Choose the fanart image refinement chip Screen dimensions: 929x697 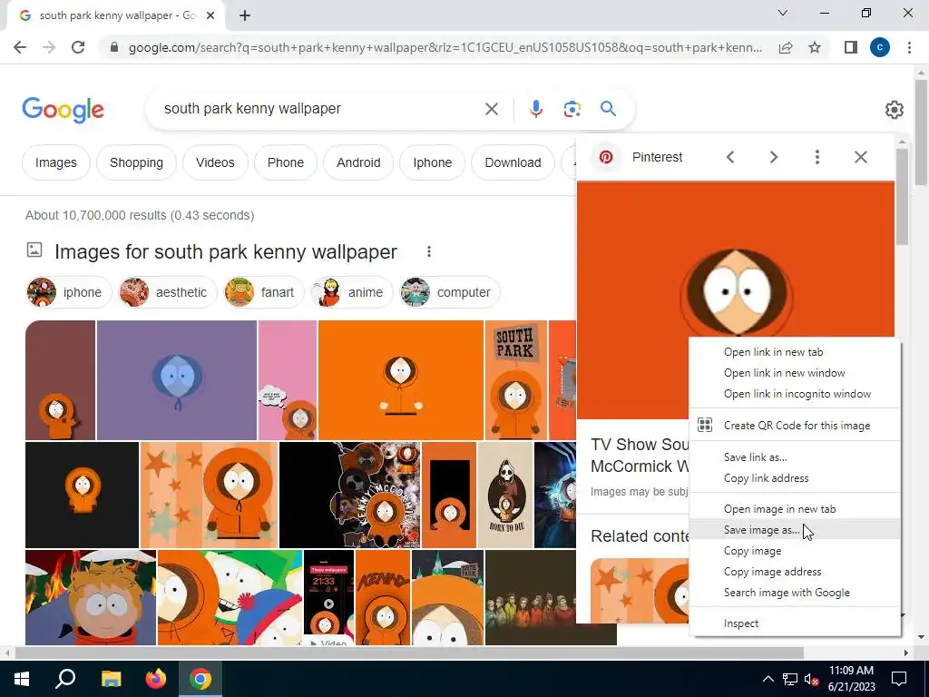pos(263,292)
